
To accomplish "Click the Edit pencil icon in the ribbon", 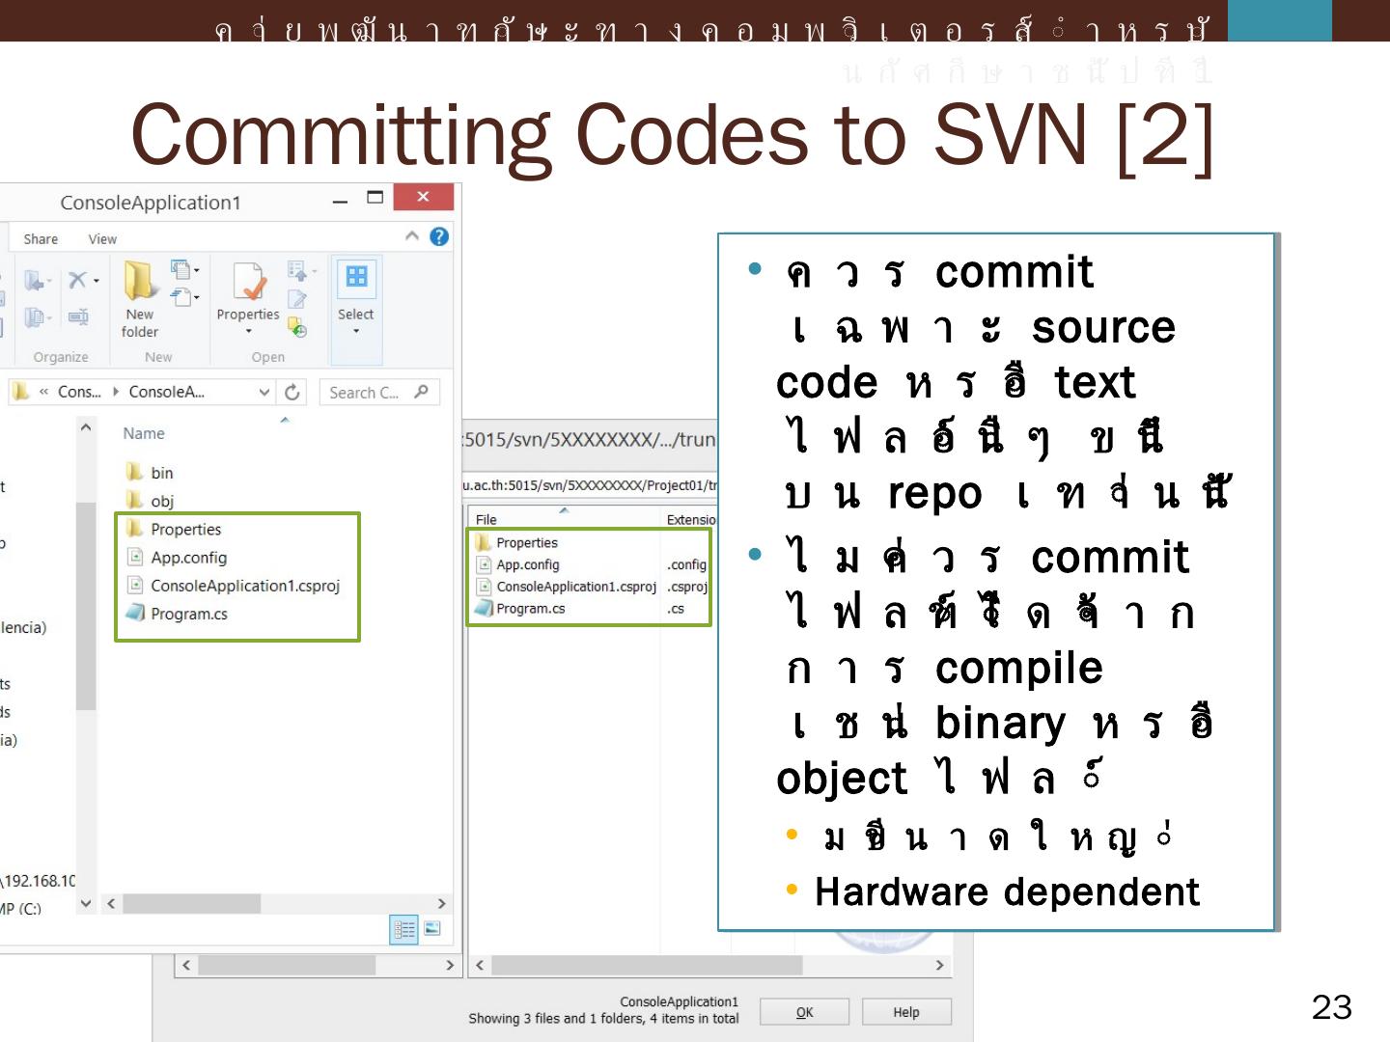I will pos(297,300).
